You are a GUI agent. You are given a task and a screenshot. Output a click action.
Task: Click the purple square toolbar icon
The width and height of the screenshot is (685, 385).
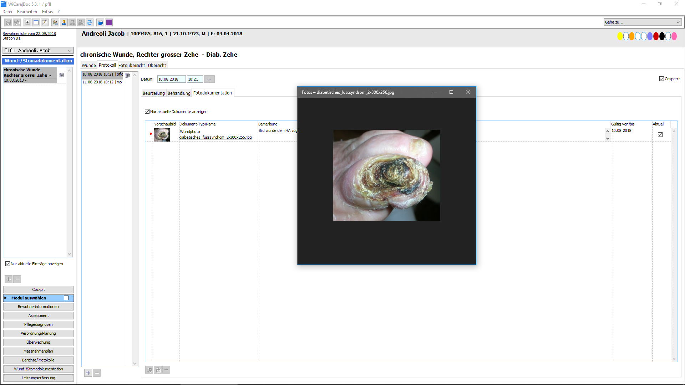pyautogui.click(x=109, y=22)
